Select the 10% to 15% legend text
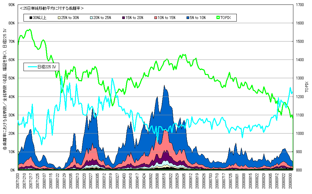This screenshot has height=194, width=312. 167,18
